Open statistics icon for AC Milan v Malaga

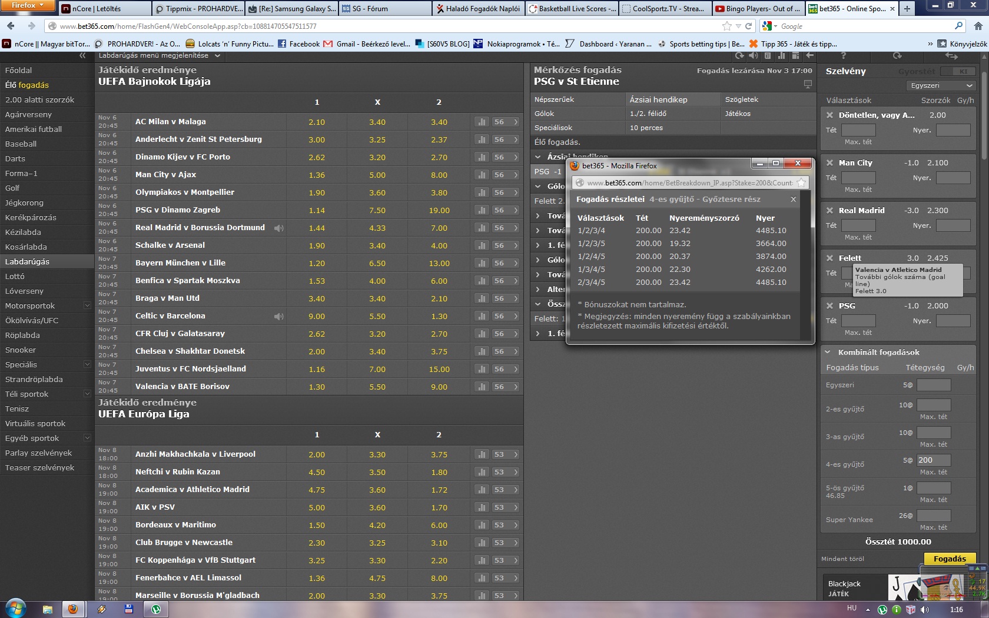click(x=482, y=122)
